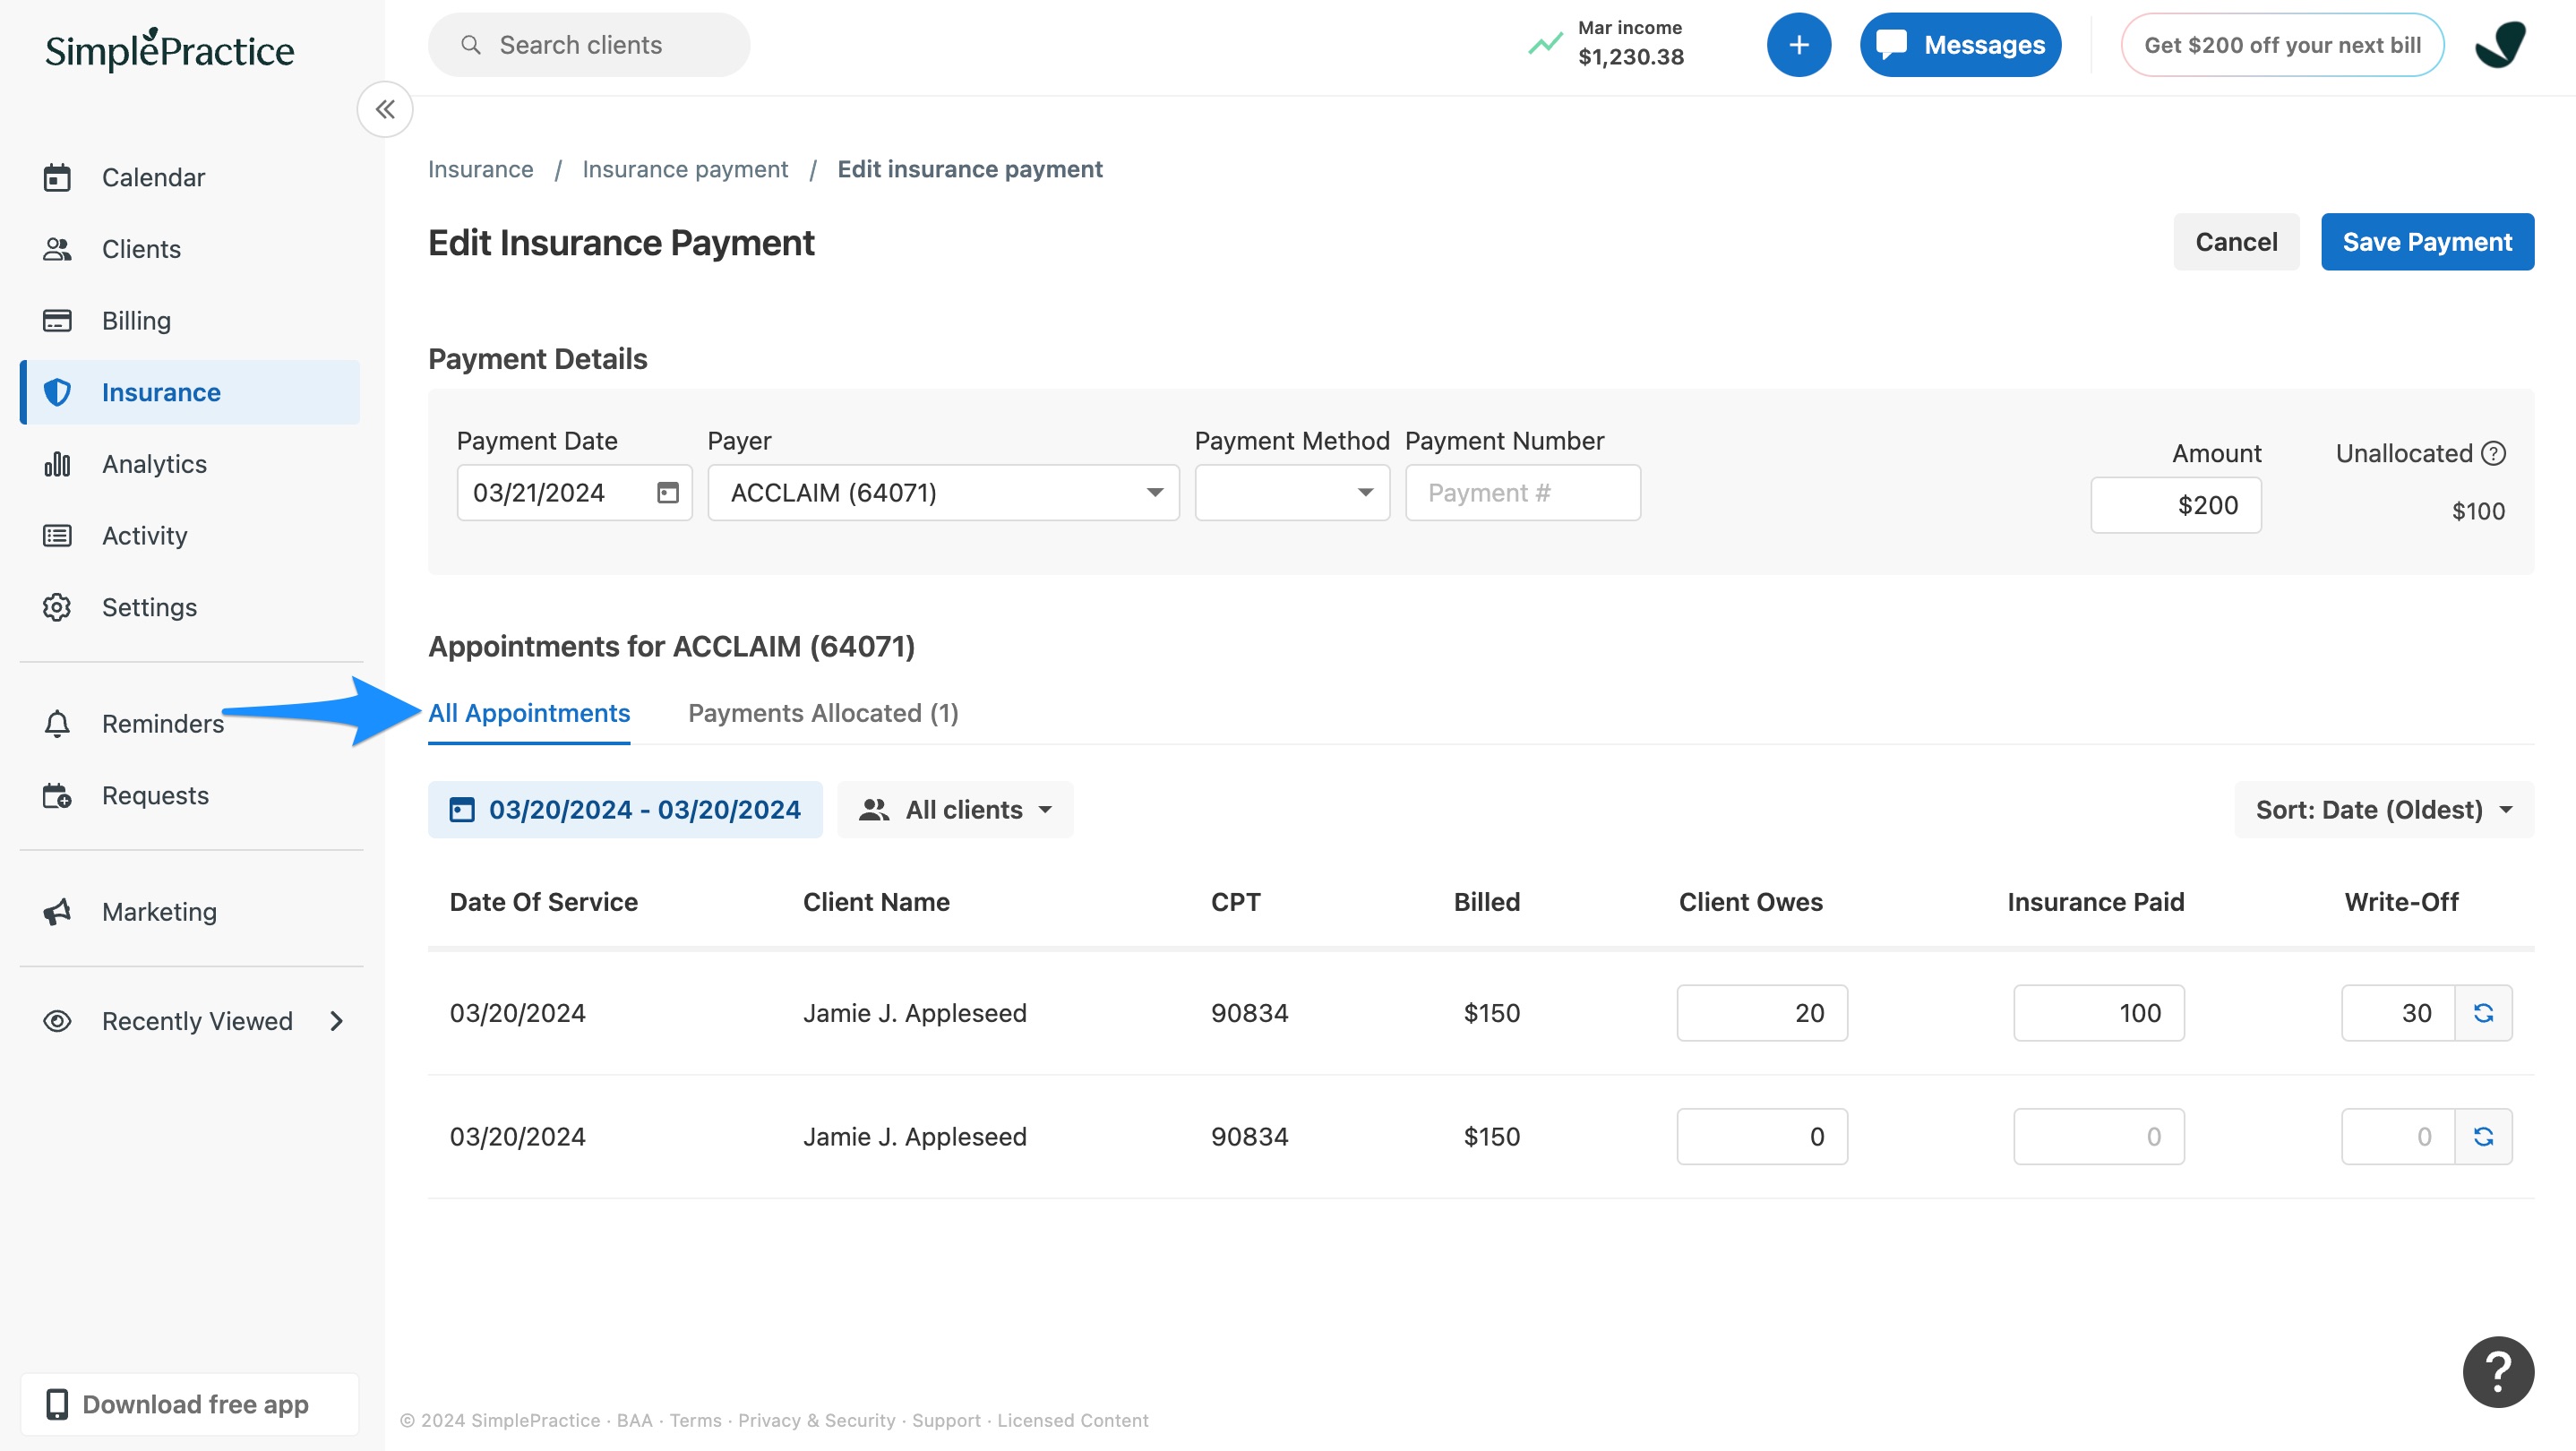Click the Payment Number field
The width and height of the screenshot is (2576, 1451).
point(1522,492)
